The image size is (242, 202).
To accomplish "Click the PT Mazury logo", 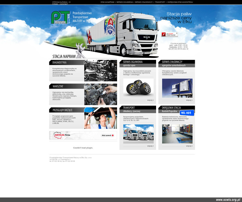I will click(60, 17).
